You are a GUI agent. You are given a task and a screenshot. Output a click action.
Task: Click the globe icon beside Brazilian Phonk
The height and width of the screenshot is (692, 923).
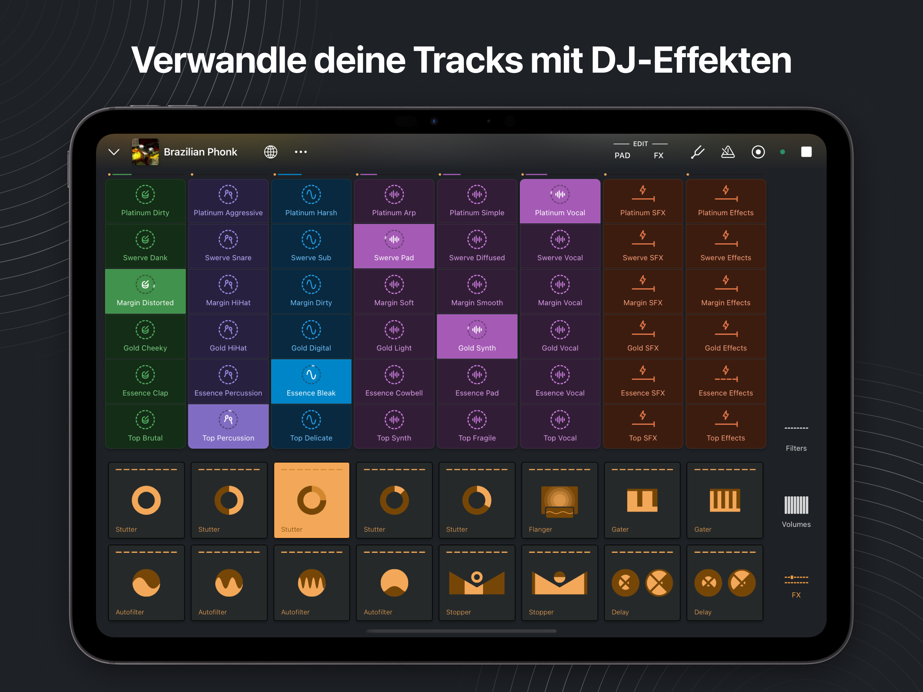(270, 152)
